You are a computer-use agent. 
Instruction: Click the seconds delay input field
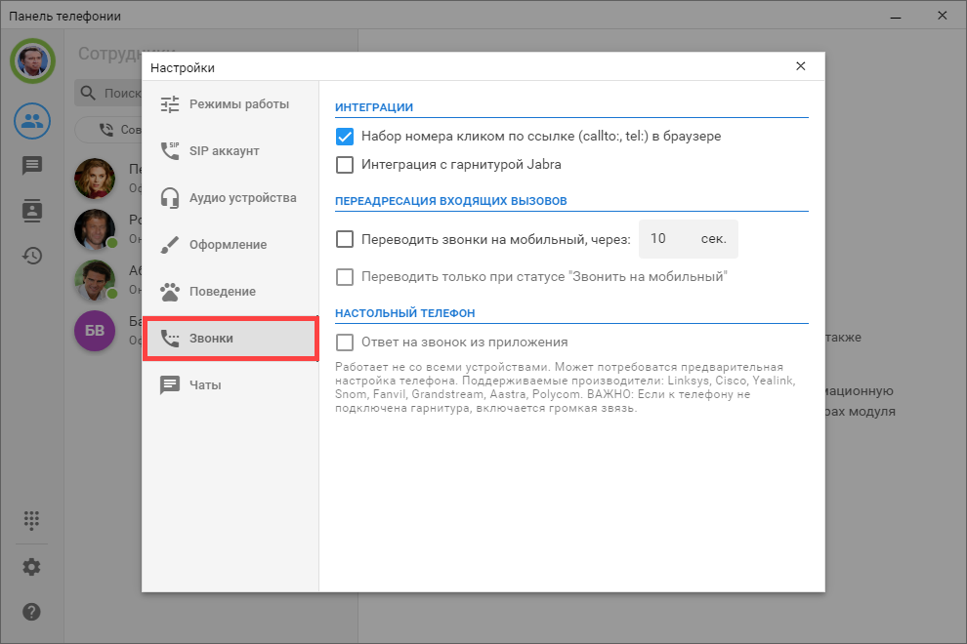click(x=667, y=239)
